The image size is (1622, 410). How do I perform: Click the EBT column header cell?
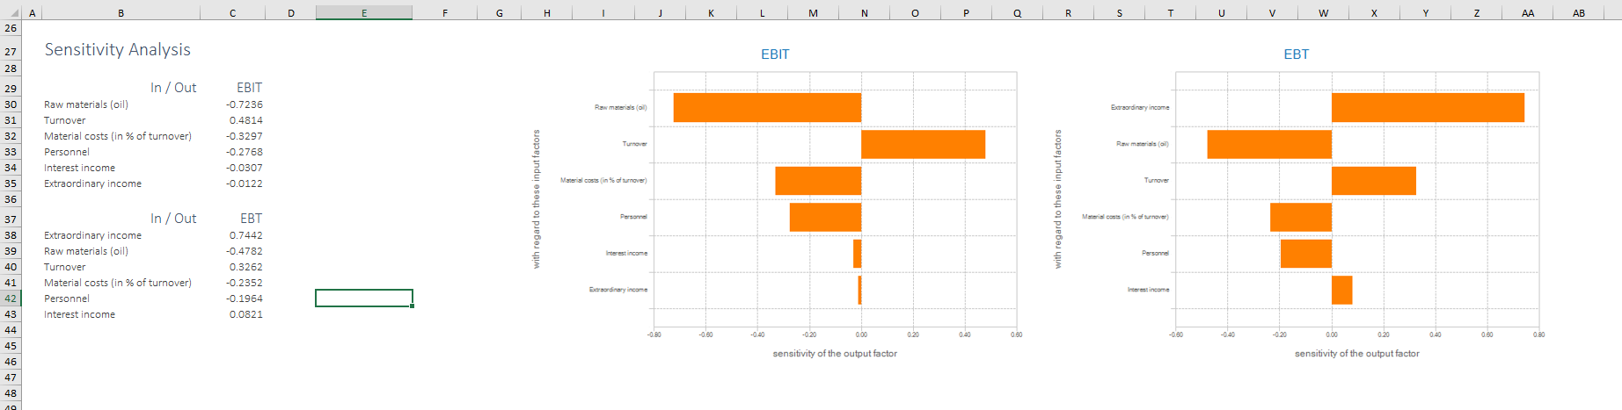tap(251, 219)
